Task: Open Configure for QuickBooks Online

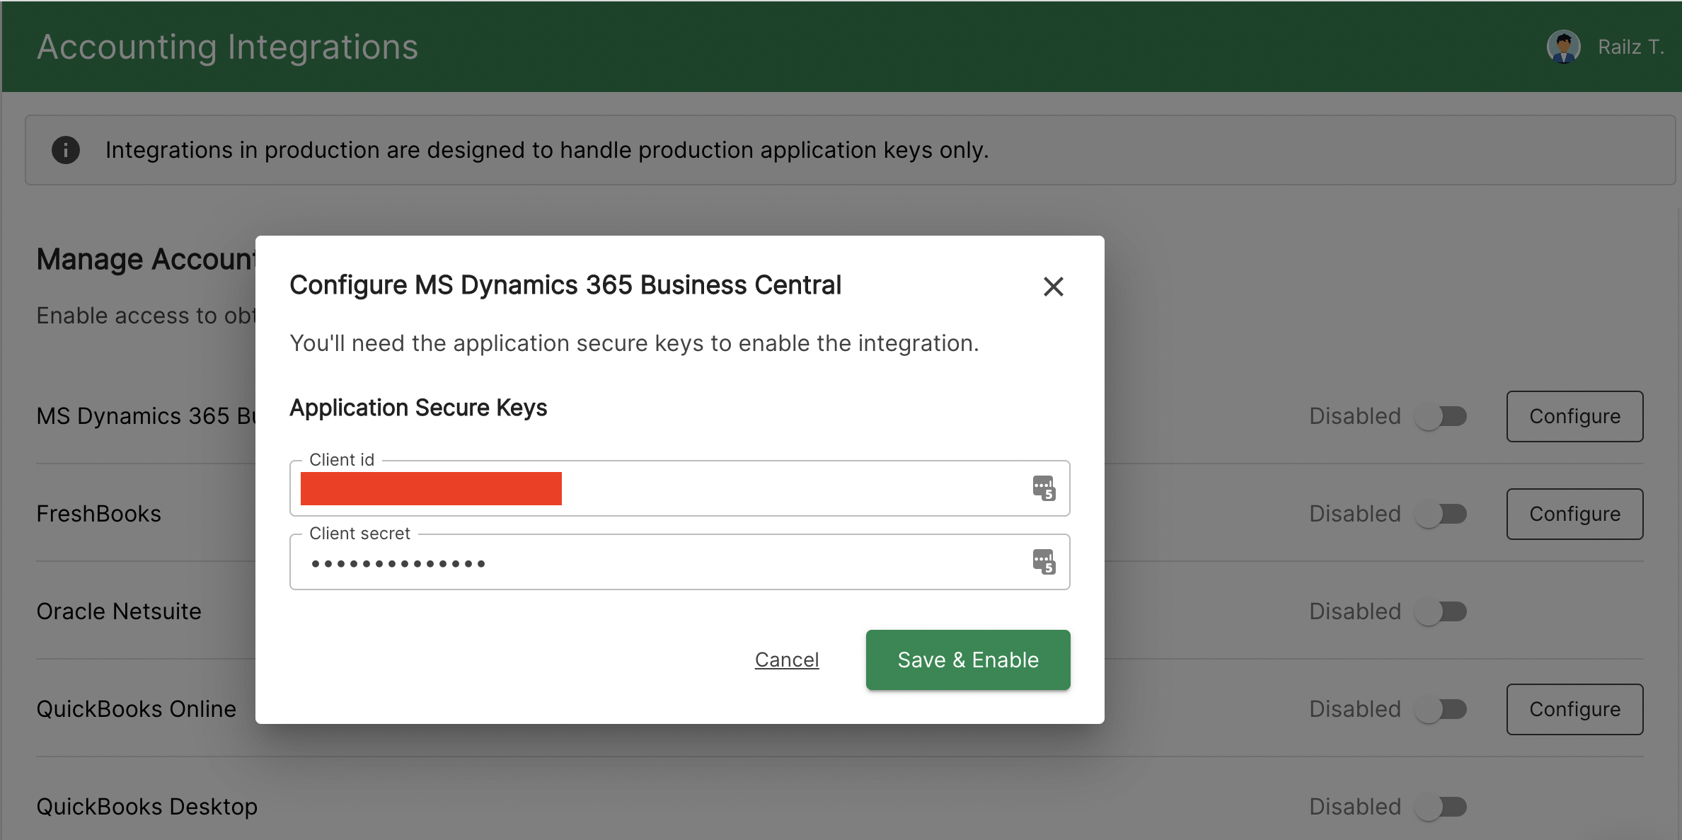Action: (x=1574, y=709)
